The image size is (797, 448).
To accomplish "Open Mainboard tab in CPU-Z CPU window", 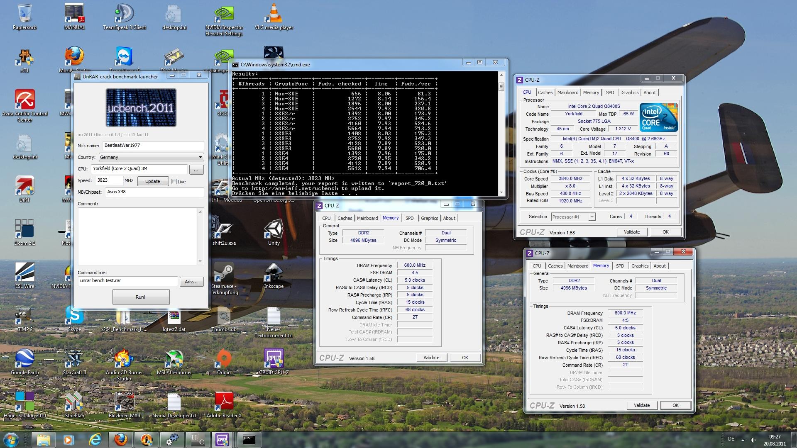I will pos(567,93).
